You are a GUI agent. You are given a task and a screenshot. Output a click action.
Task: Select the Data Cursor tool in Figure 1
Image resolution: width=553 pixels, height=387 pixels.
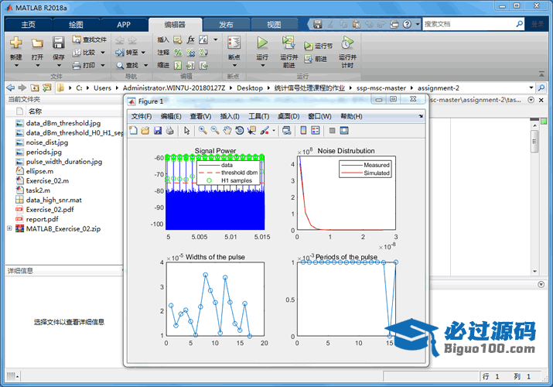point(251,131)
